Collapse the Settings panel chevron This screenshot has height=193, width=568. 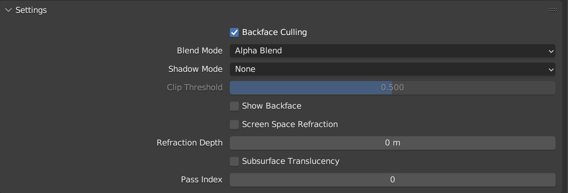pyautogui.click(x=8, y=10)
